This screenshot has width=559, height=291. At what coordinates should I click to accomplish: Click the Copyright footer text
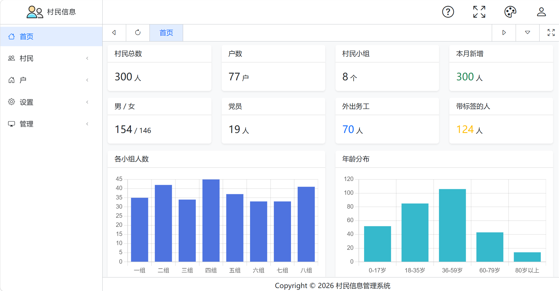[333, 286]
